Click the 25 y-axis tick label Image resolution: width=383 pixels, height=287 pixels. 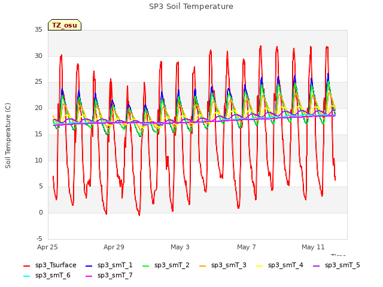(38, 82)
